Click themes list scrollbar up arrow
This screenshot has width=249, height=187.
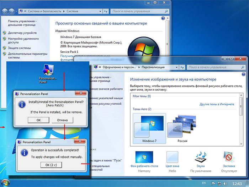pos(241,95)
